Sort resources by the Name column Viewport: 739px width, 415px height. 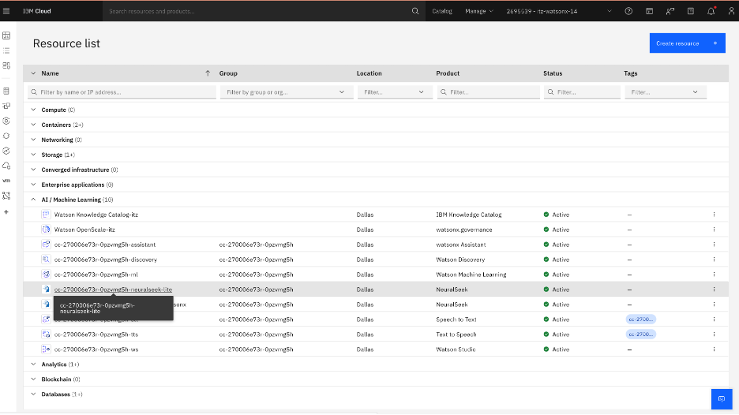pyautogui.click(x=50, y=73)
